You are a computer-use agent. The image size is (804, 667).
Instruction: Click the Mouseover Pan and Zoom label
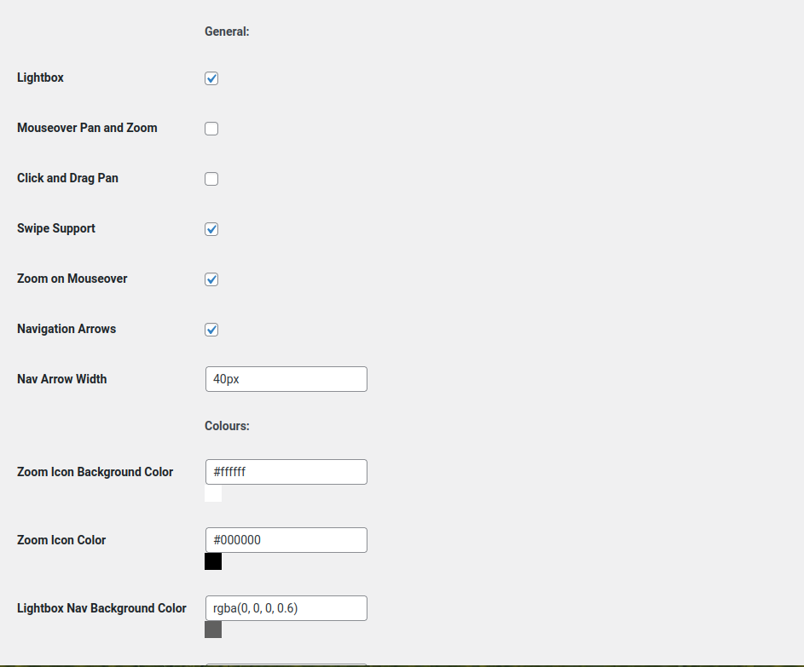pos(87,128)
